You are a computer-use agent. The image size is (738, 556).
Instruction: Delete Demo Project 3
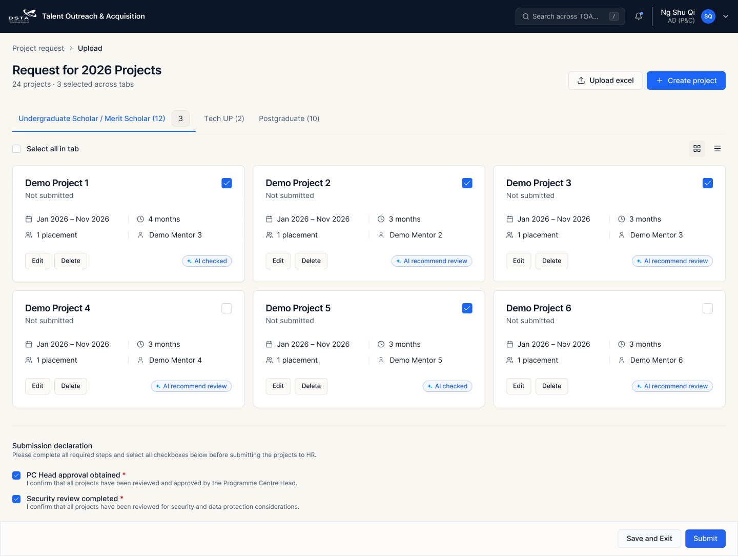click(x=551, y=261)
